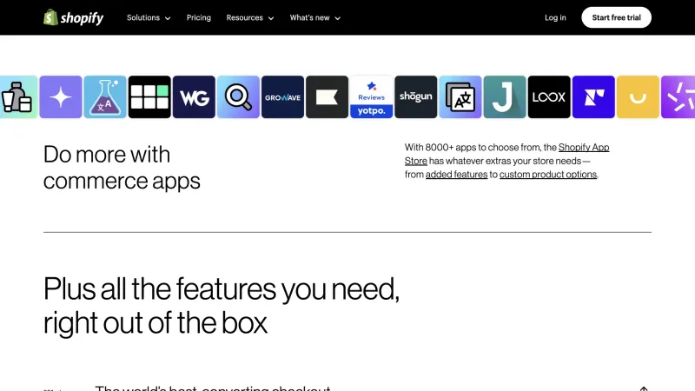This screenshot has width=695, height=391.
Task: Follow the custom product options link
Action: point(548,175)
